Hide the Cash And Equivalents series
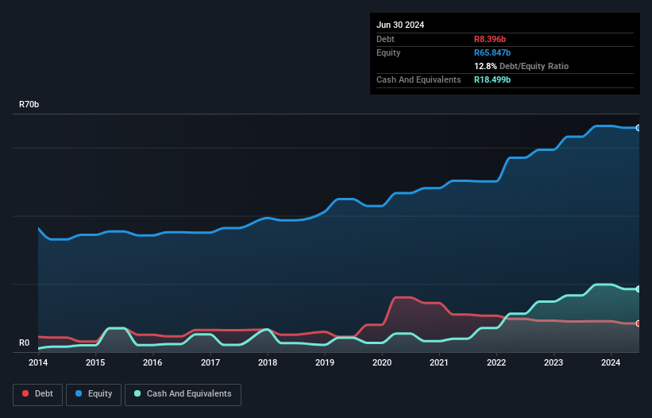 183,394
